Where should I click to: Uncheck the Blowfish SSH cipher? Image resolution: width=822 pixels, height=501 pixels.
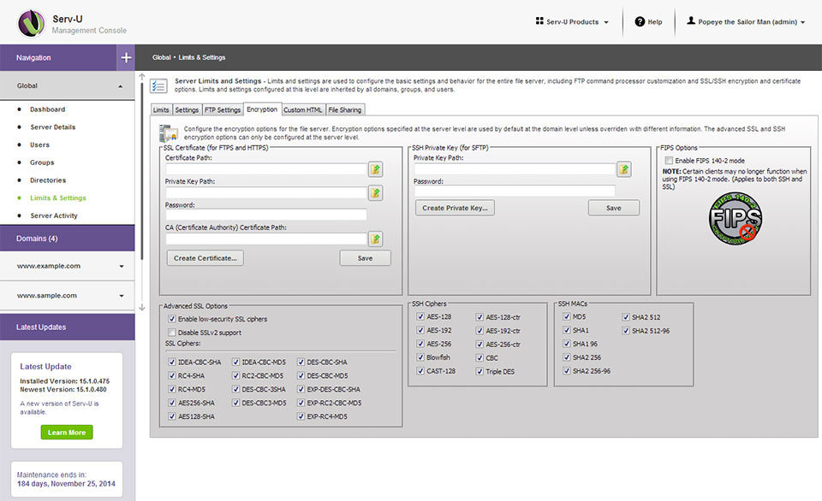(420, 357)
